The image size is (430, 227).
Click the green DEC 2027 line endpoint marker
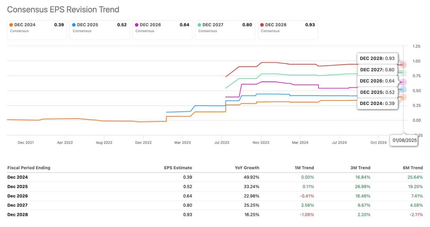(x=403, y=73)
